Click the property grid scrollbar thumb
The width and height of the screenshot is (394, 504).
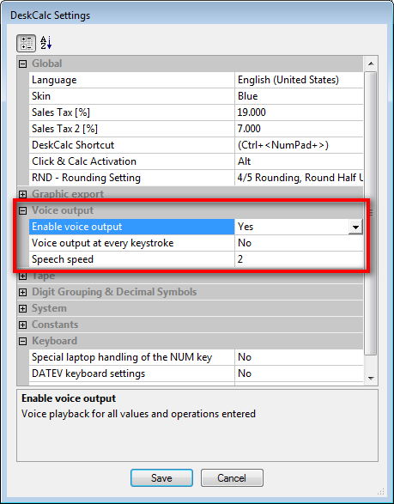click(x=371, y=214)
